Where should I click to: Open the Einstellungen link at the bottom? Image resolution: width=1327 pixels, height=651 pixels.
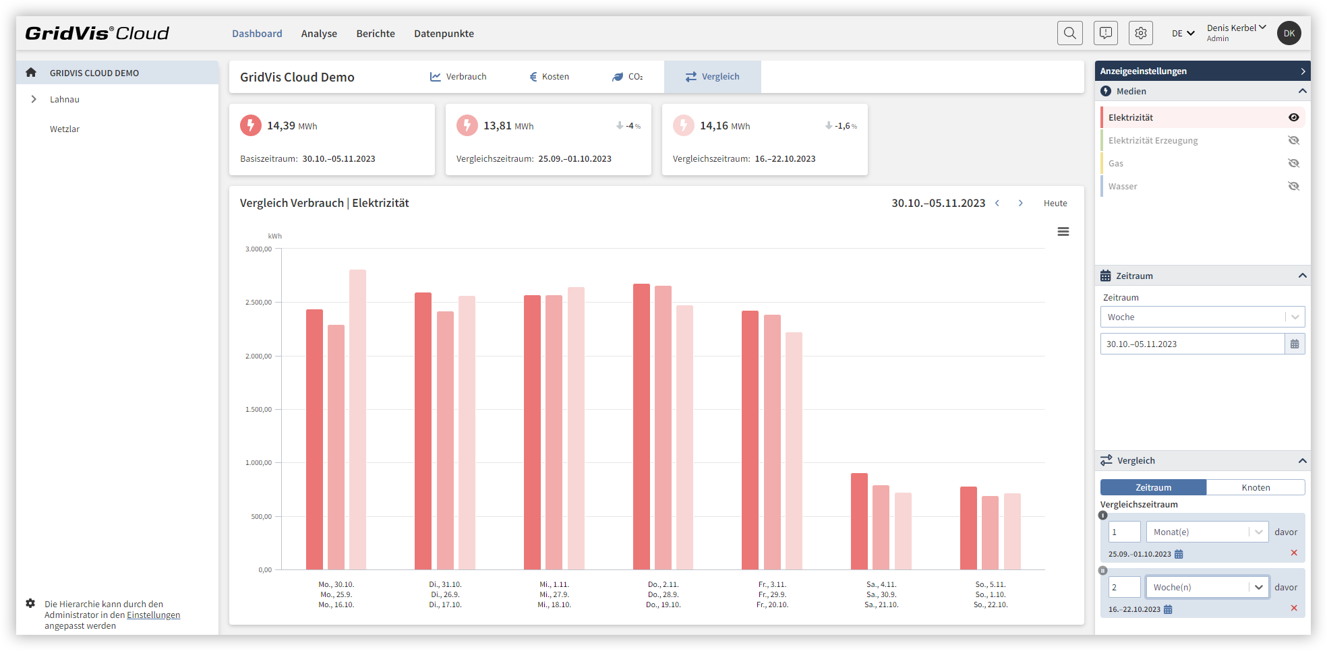click(x=153, y=615)
